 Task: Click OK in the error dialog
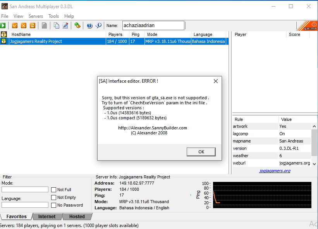(201, 152)
